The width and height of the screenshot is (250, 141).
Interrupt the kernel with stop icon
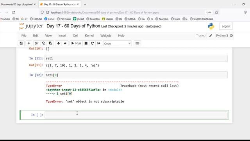click(86, 43)
